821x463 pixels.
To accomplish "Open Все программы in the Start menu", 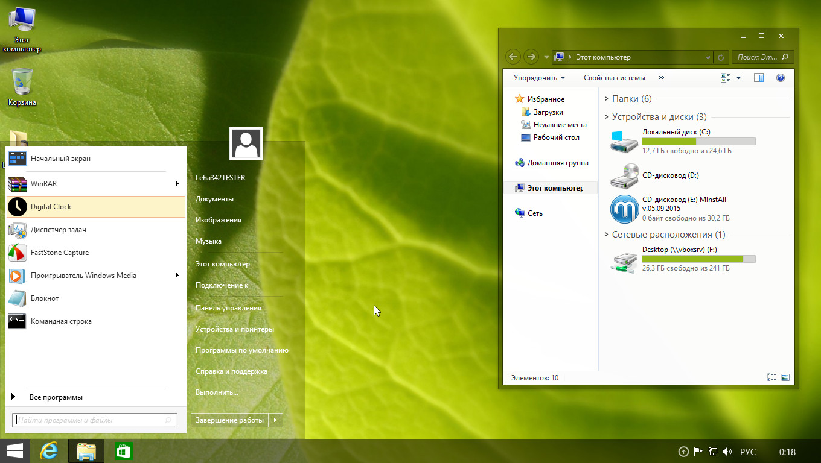I will [56, 397].
